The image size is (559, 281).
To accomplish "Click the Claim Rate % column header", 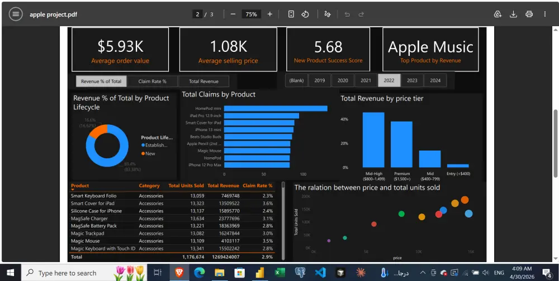I will (x=257, y=186).
